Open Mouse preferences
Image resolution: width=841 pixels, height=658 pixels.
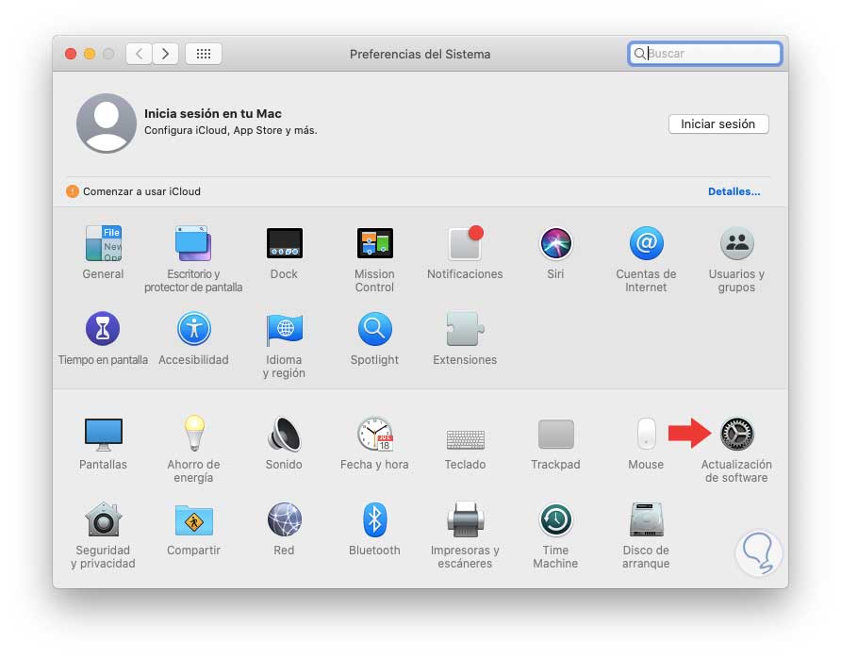tap(646, 434)
